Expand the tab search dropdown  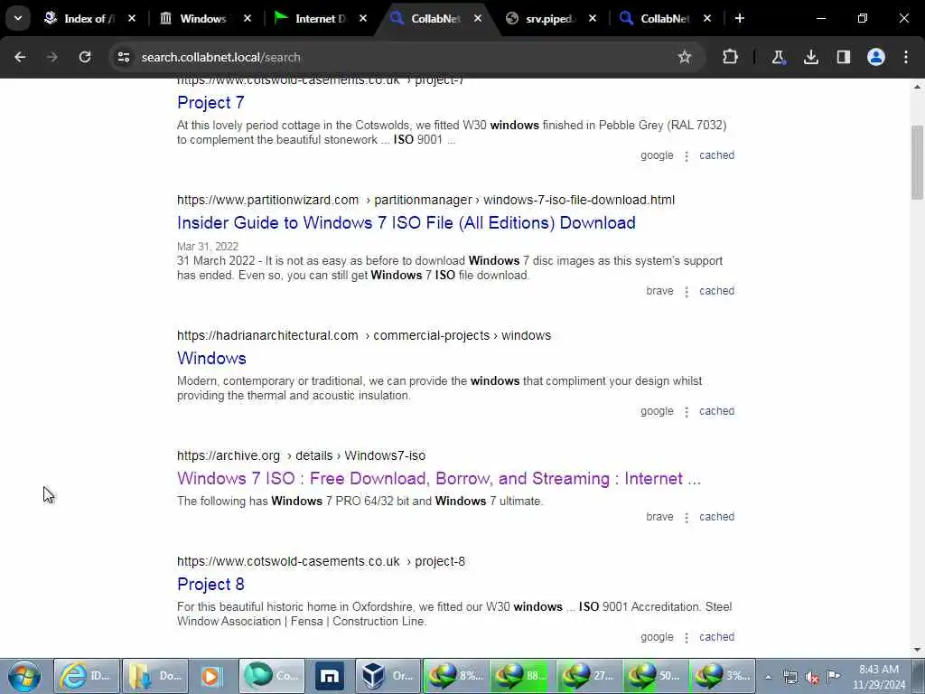click(x=18, y=18)
